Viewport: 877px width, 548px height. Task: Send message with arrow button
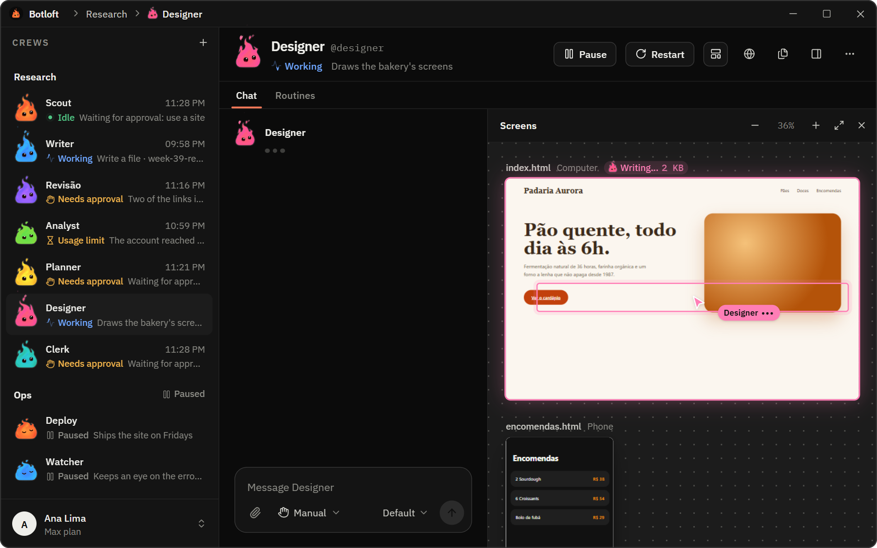[x=452, y=513]
